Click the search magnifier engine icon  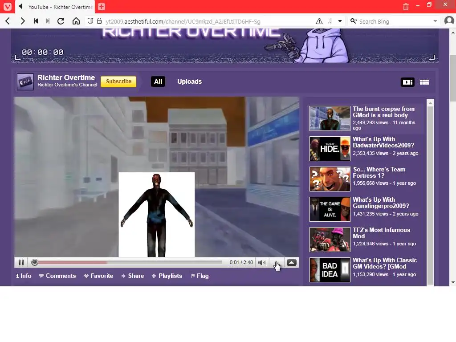354,21
